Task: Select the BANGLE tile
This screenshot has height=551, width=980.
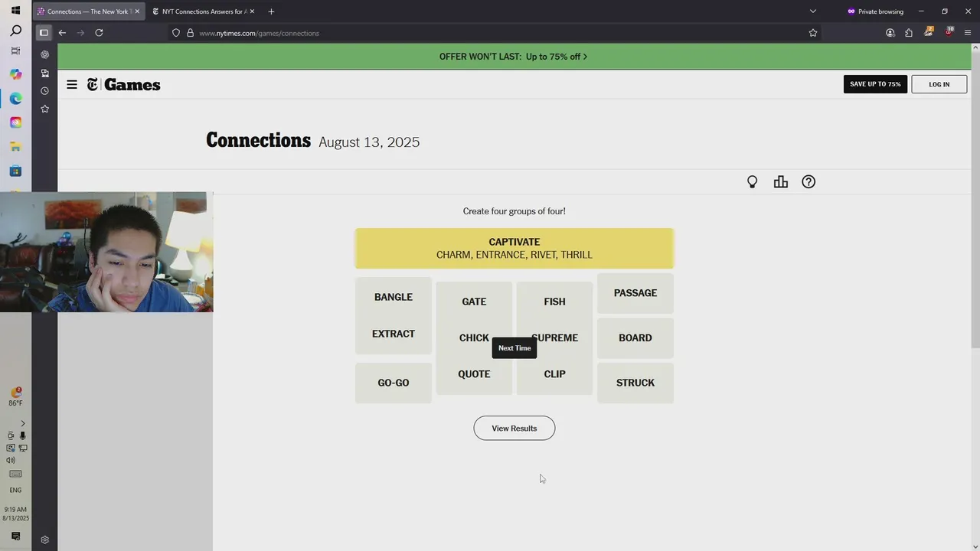Action: click(394, 297)
